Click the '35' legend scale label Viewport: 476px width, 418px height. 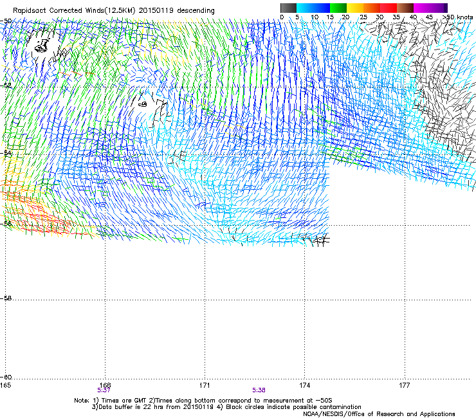point(396,17)
